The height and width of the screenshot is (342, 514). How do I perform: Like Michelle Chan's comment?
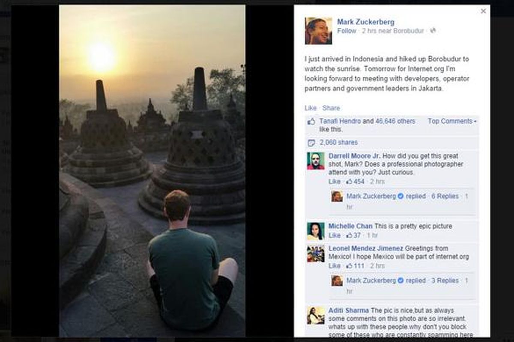tap(334, 236)
